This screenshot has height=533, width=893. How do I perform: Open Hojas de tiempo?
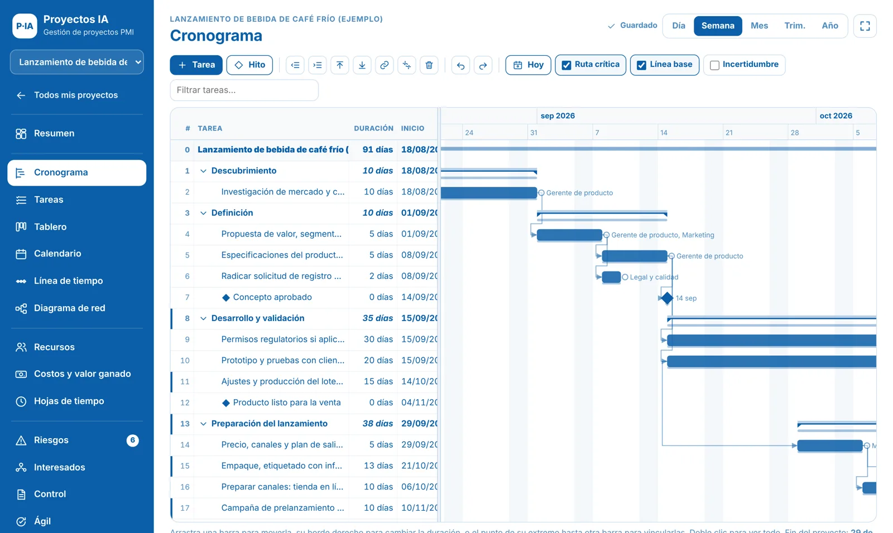coord(77,401)
